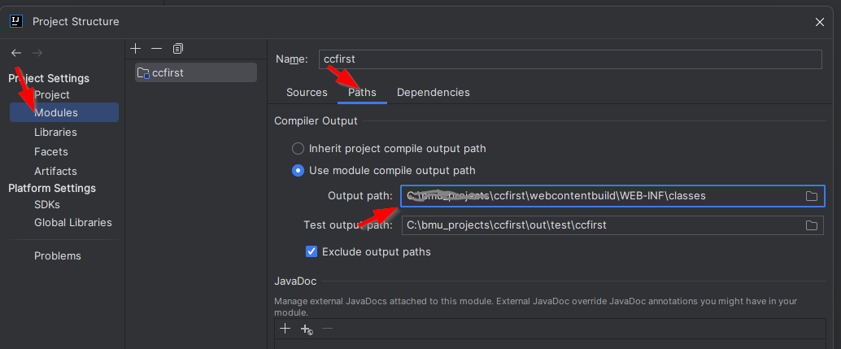Remove selected module with minus icon
841x349 pixels.
coord(156,49)
